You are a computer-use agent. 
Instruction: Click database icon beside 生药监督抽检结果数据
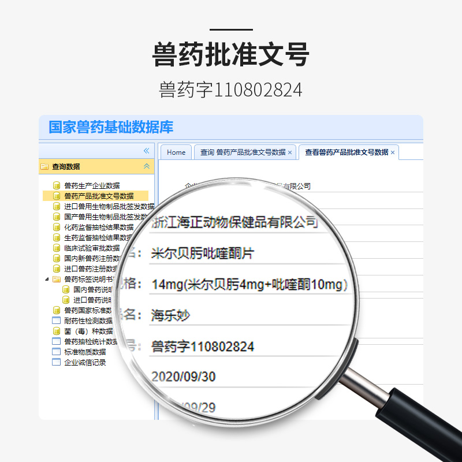pos(56,237)
